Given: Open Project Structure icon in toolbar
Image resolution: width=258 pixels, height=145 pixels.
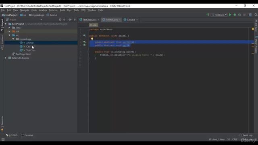Looking at the screenshot, I should tap(250, 15).
